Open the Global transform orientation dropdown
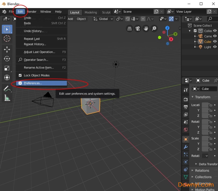 click(x=103, y=19)
